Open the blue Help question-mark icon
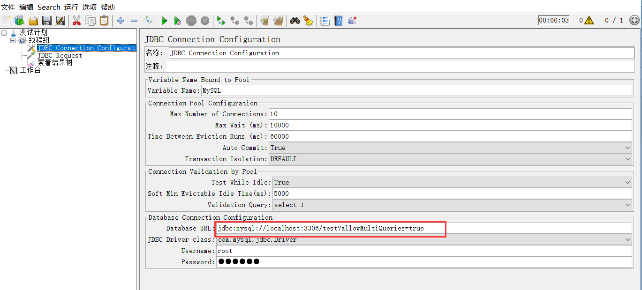Screen dimensions: 642x290 [x=338, y=21]
